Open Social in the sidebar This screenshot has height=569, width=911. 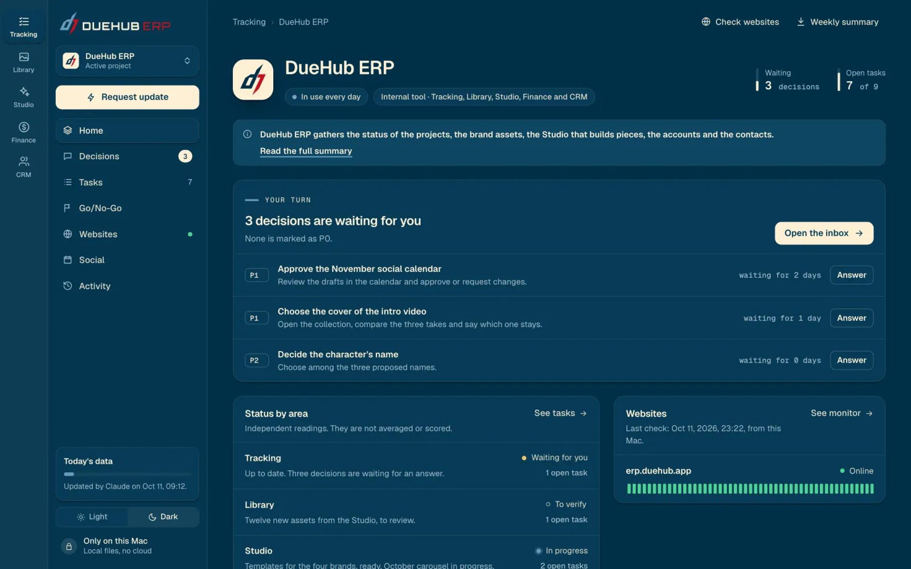click(128, 260)
